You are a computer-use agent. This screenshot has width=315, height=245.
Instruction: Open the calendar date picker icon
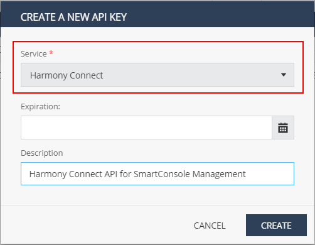coord(283,128)
